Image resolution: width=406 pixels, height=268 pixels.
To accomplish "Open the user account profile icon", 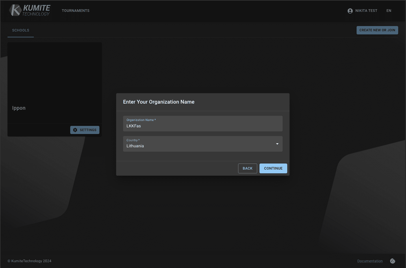I will click(x=350, y=11).
